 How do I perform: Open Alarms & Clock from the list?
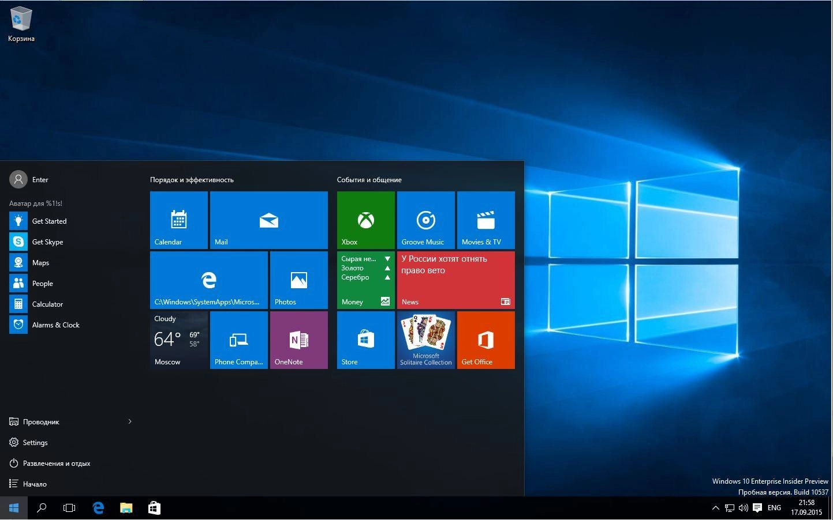click(x=72, y=325)
